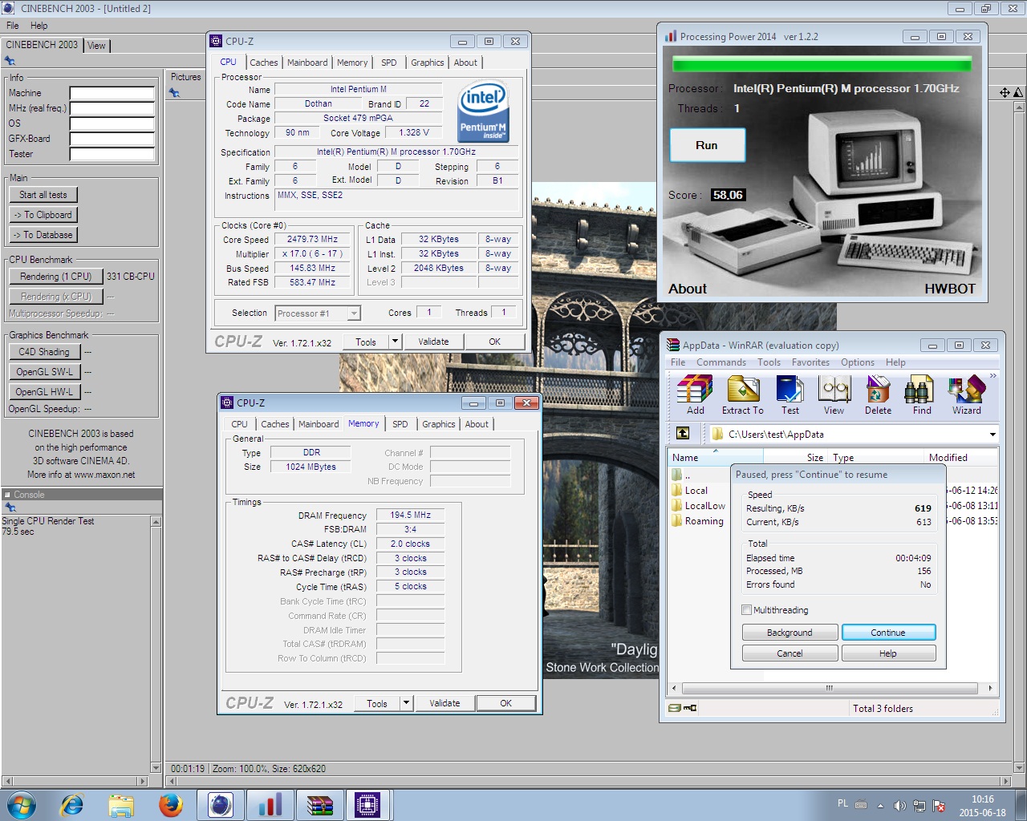Click Run in Processing Power 2014
This screenshot has height=821, width=1027.
[707, 145]
